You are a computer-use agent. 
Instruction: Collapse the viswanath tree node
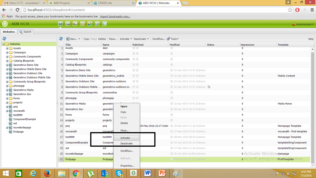point(7,111)
